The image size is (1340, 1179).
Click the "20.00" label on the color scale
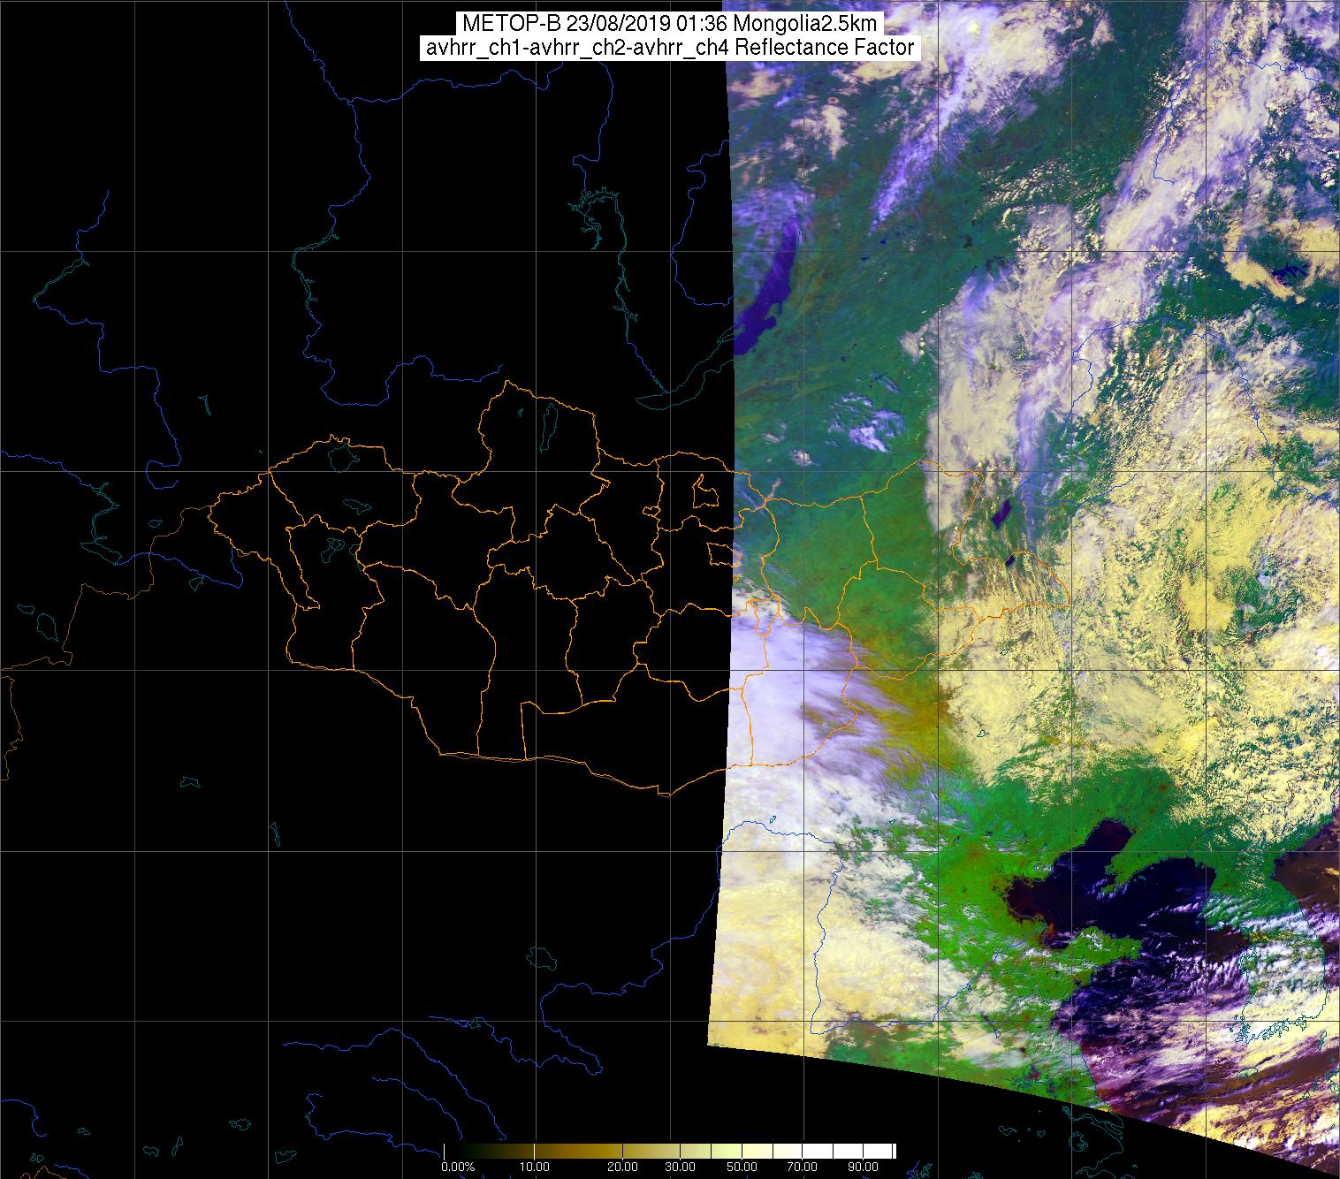623,1168
